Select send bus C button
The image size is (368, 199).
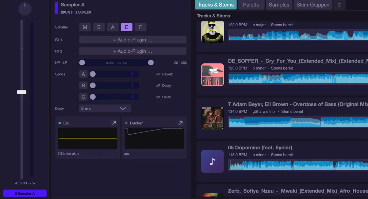coord(83,97)
